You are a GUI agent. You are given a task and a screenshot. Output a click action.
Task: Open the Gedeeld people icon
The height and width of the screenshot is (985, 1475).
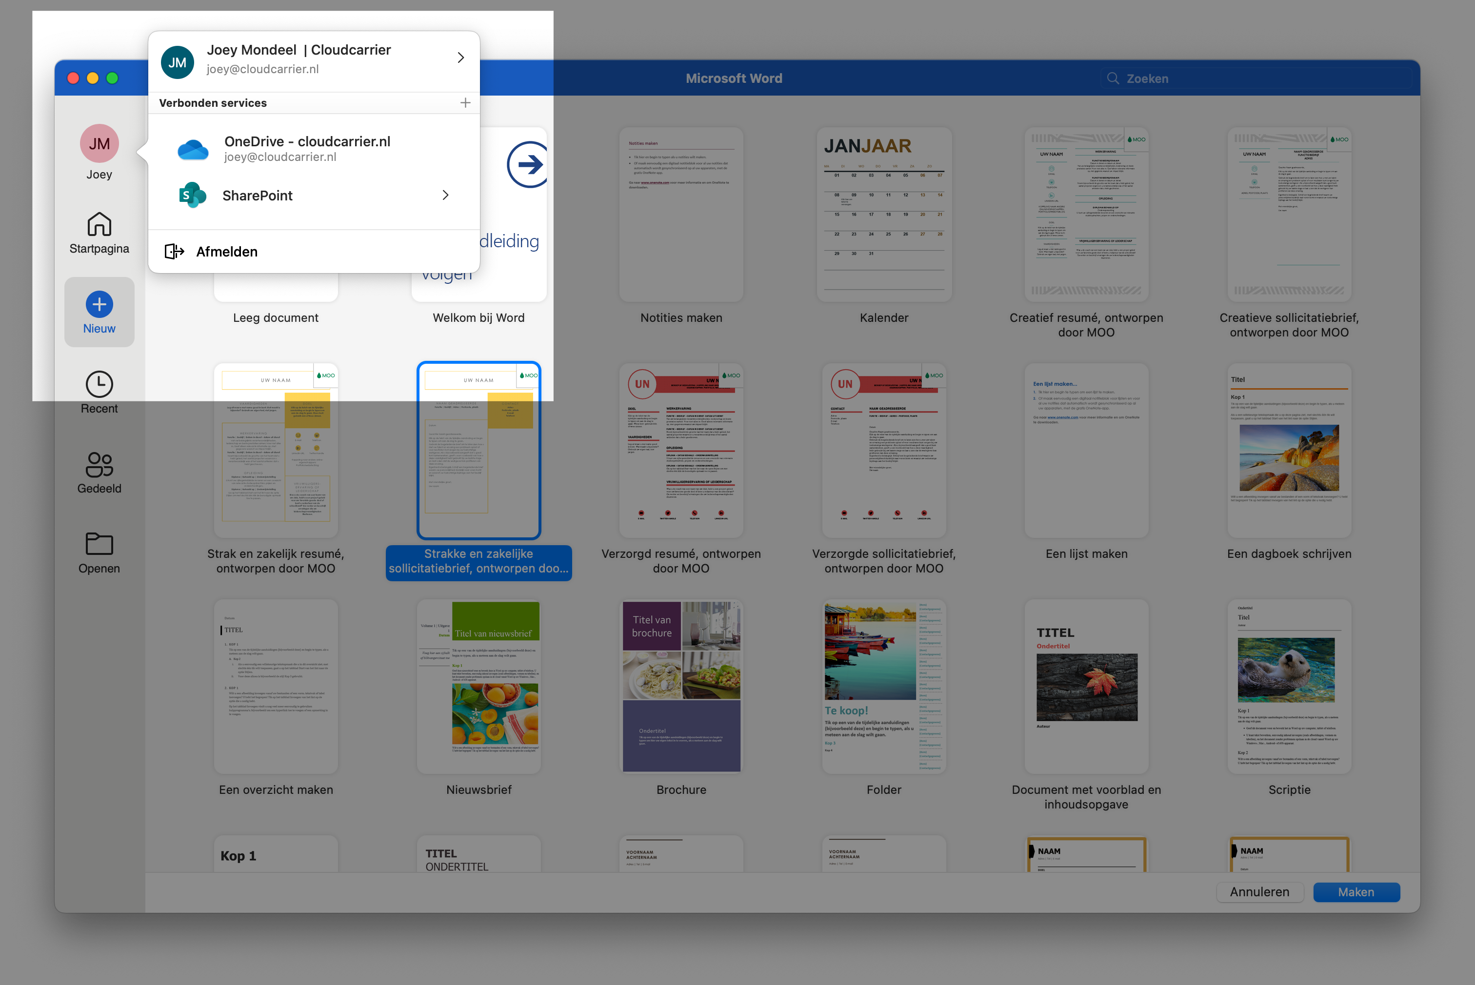pyautogui.click(x=99, y=465)
